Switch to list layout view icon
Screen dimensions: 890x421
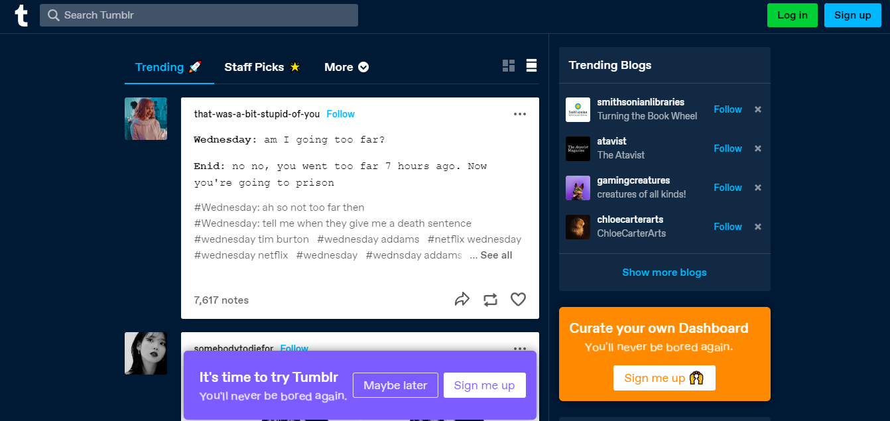[x=531, y=65]
